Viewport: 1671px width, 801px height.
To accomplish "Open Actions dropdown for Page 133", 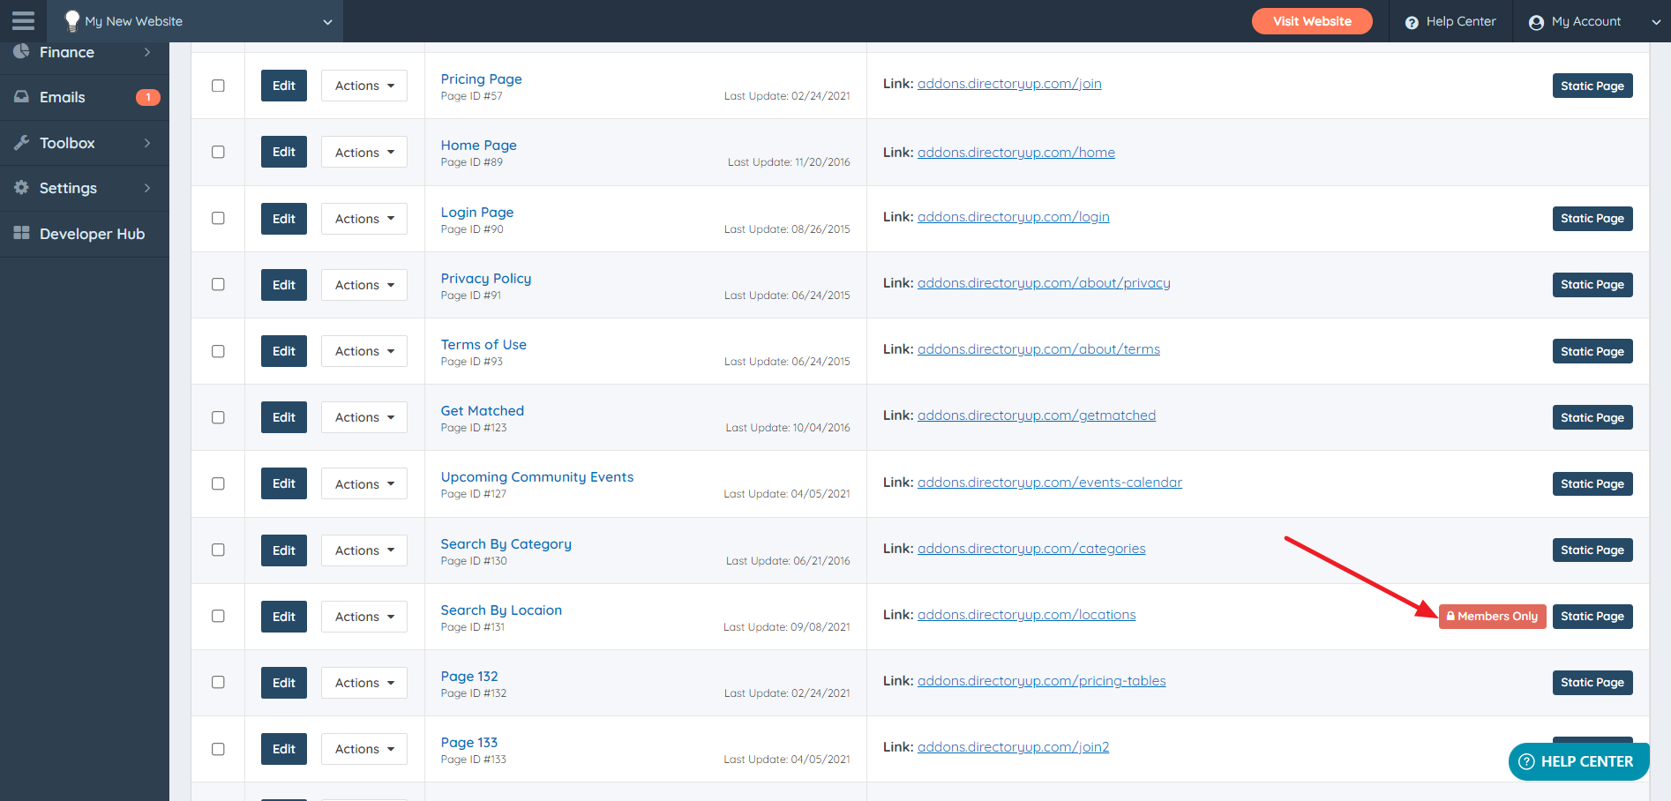I will [364, 749].
